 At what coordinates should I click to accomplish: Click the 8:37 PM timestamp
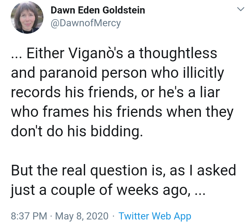[x=29, y=216]
